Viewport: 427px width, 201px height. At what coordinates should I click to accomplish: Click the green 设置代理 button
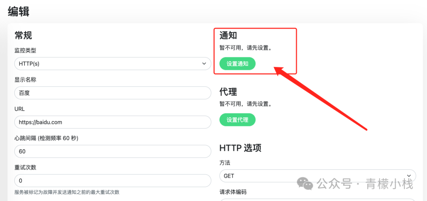(238, 120)
